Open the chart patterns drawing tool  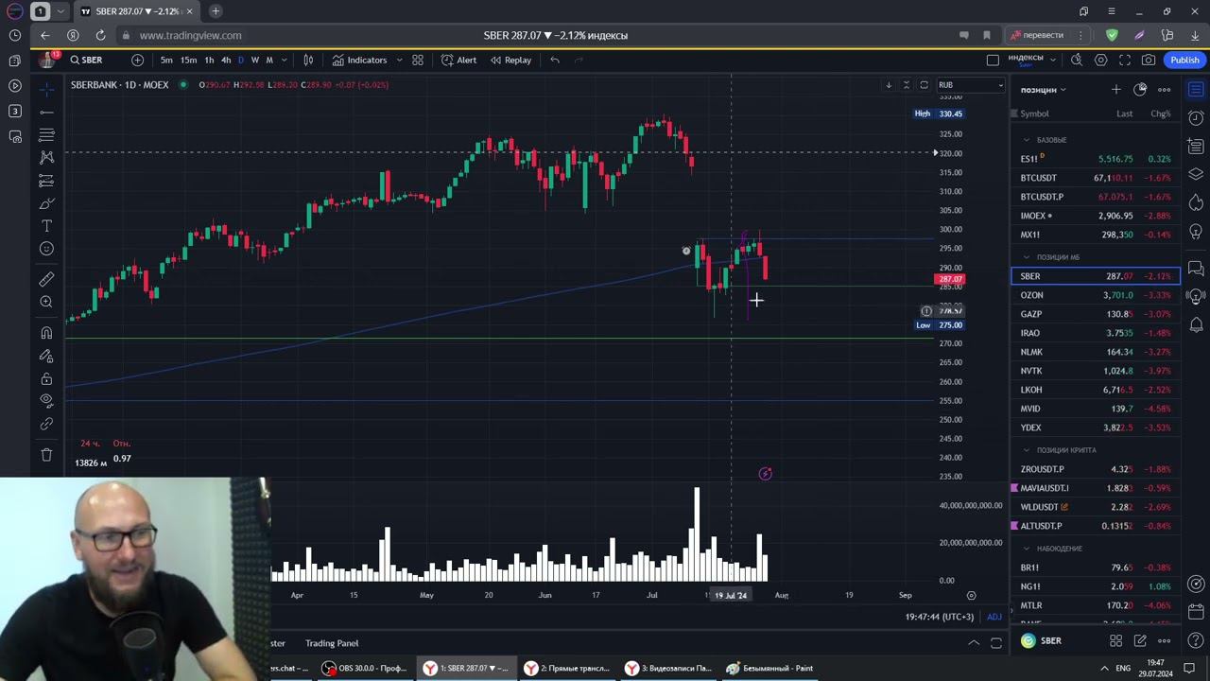[46, 157]
